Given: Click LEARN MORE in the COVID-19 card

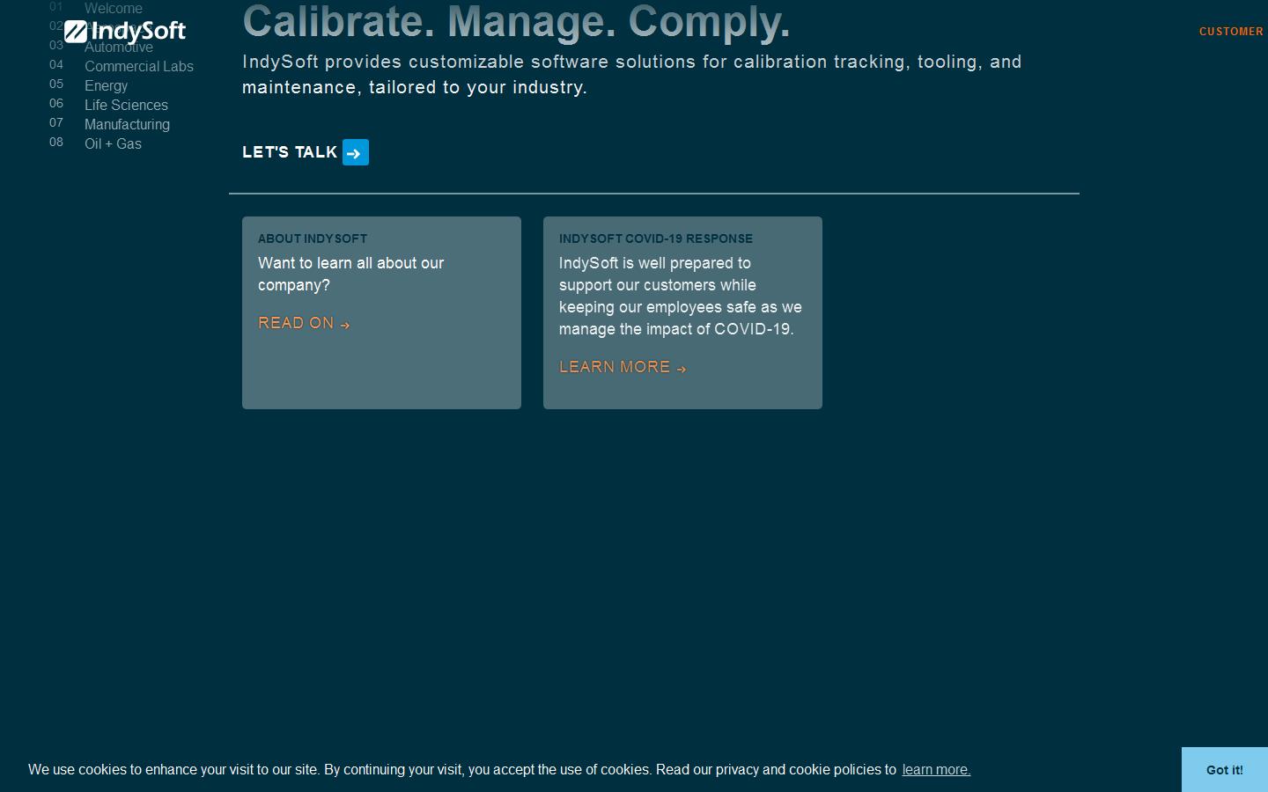Looking at the screenshot, I should [614, 367].
